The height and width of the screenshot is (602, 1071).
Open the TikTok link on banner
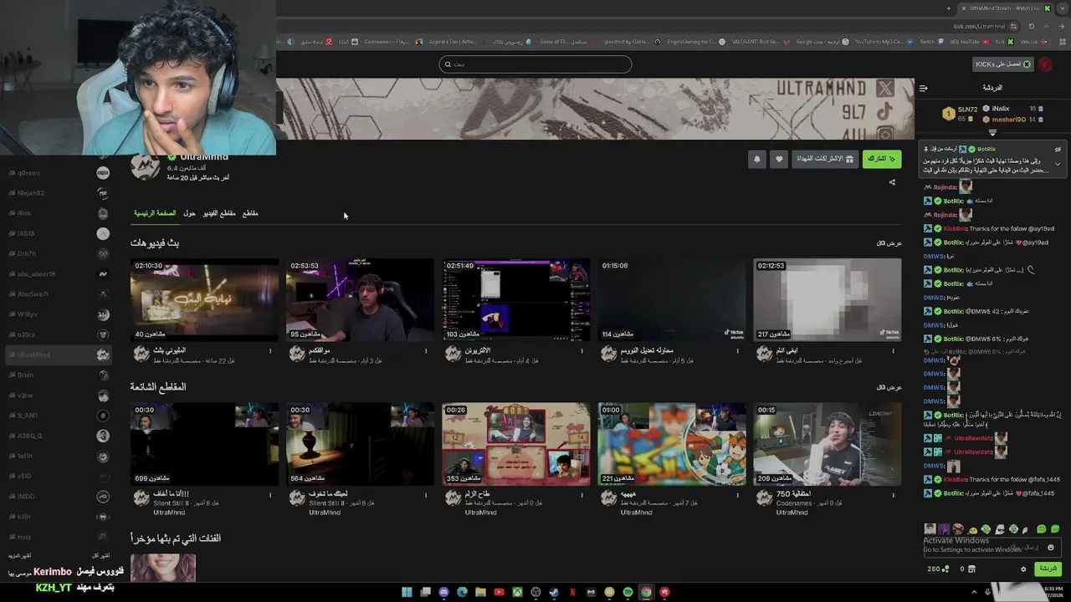885,111
